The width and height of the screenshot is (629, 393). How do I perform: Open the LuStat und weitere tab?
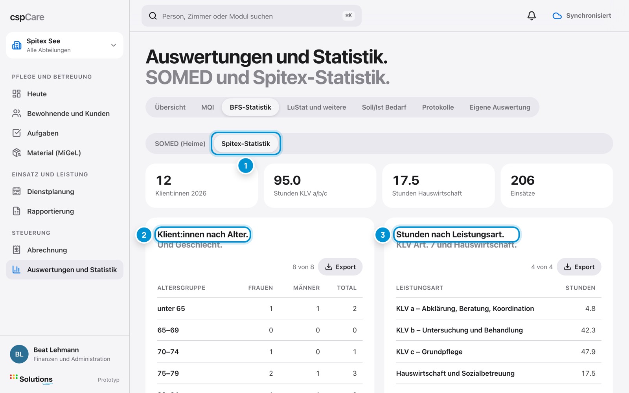pos(316,107)
